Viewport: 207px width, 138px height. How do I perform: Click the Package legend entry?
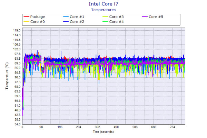(x=34, y=17)
